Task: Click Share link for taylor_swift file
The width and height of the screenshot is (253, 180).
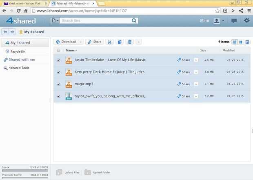Action: (x=184, y=96)
